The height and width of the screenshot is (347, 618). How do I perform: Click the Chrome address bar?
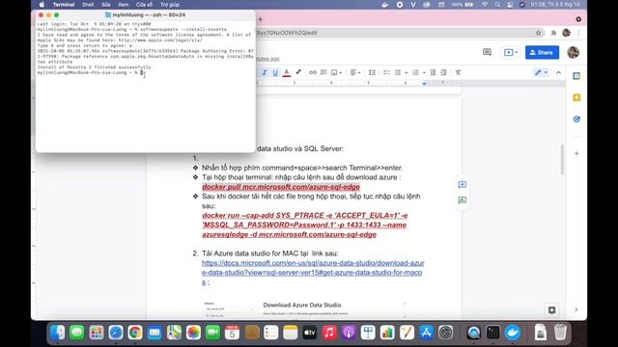coord(394,33)
